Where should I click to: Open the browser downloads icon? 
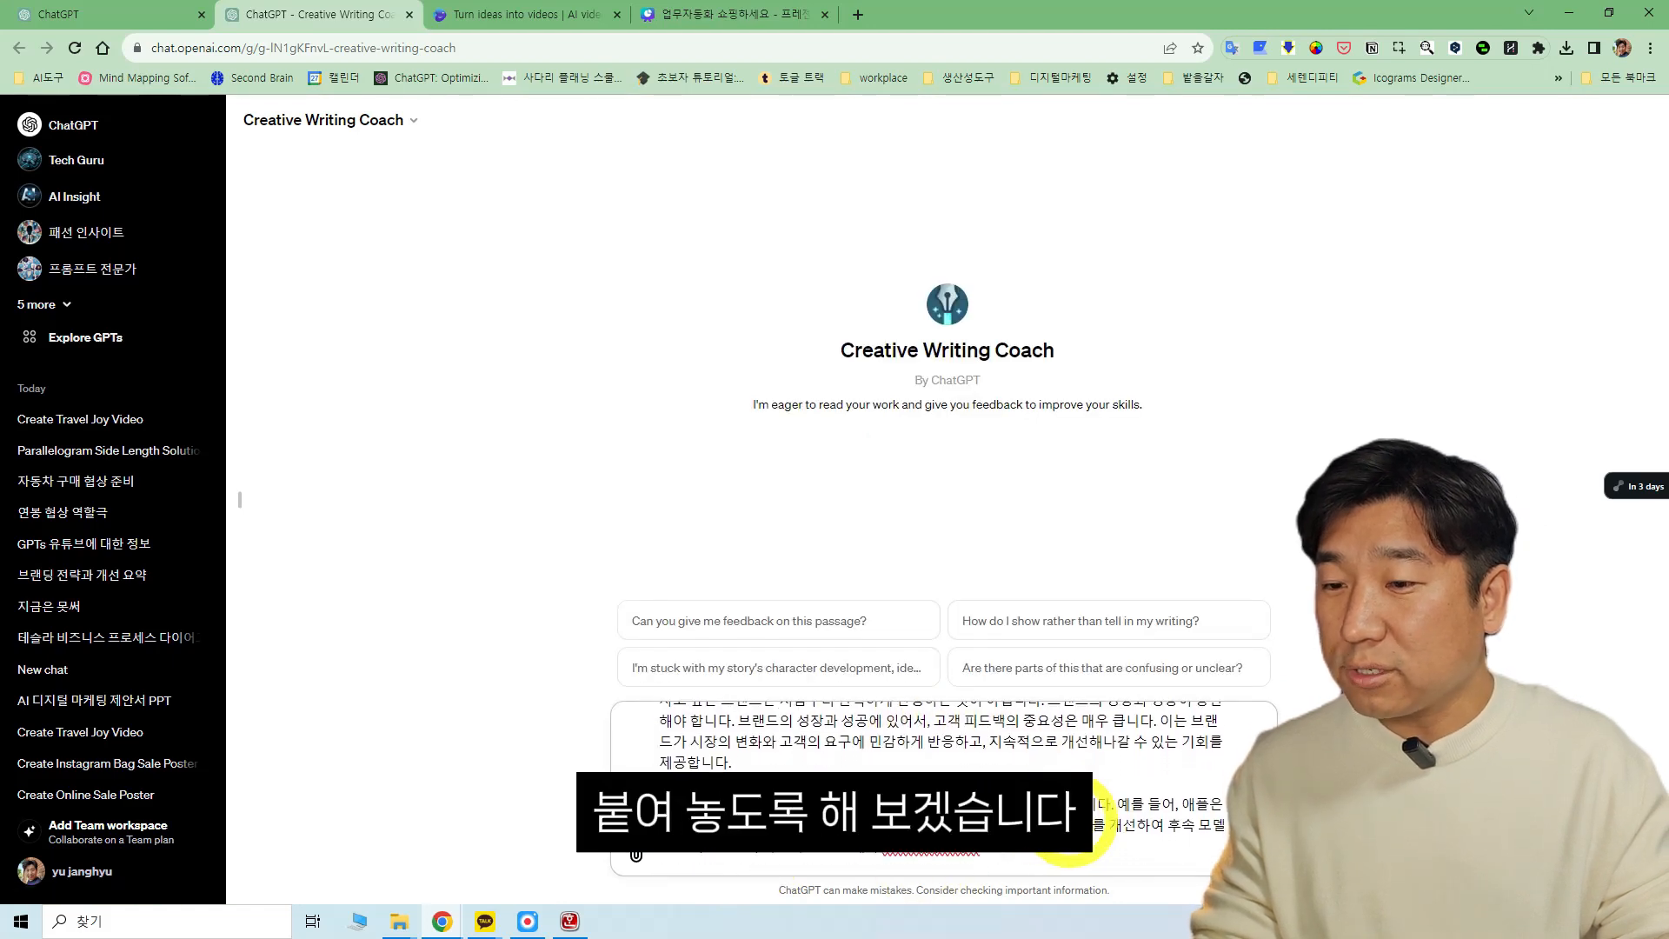click(1566, 48)
